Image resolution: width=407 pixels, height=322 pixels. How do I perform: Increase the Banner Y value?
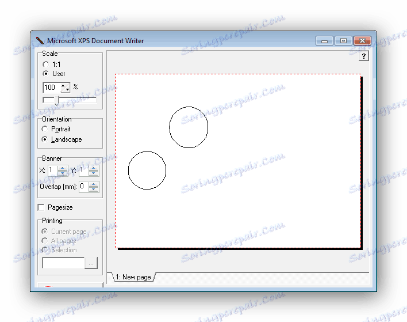tap(94, 168)
